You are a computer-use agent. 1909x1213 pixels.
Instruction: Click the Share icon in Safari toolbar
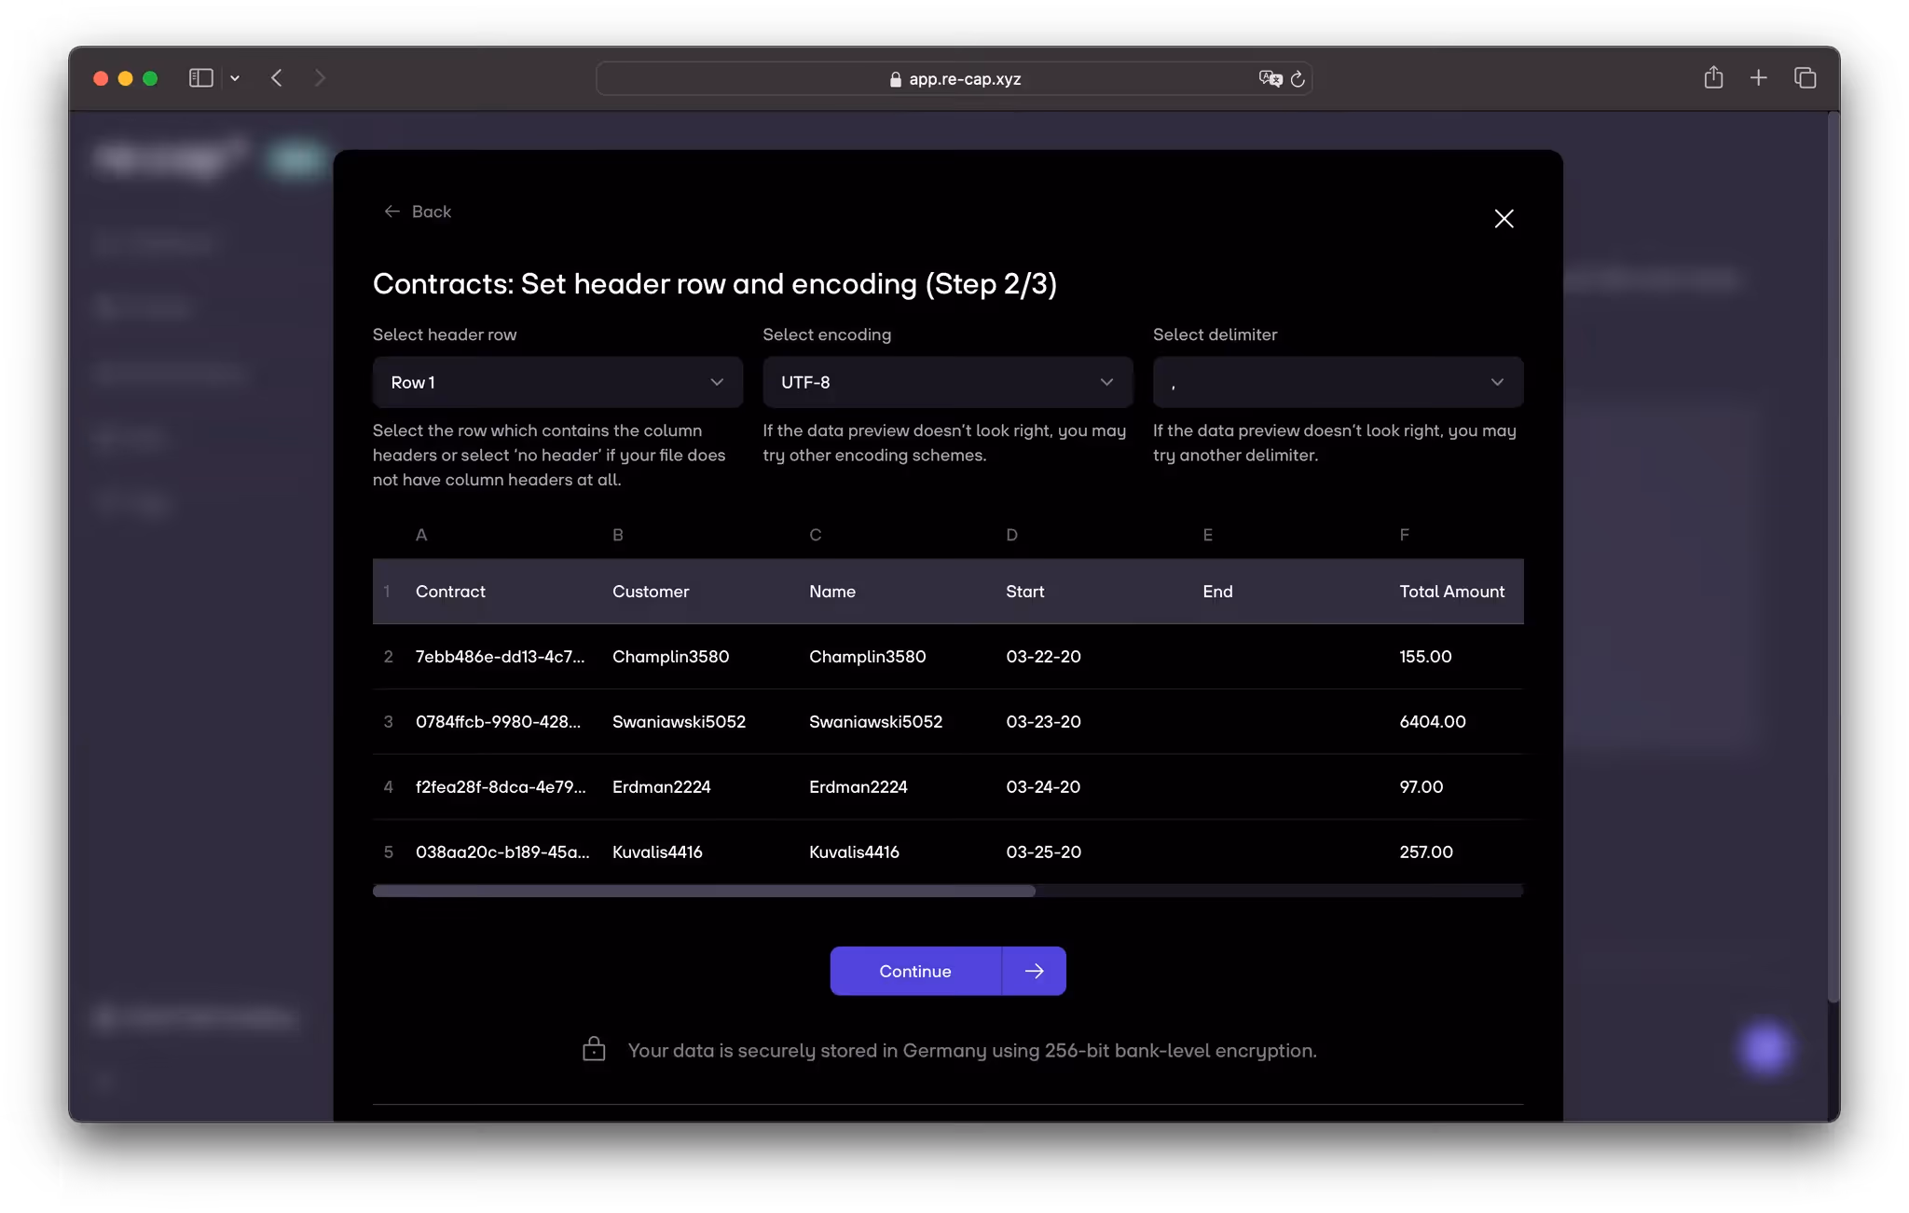[x=1713, y=78]
